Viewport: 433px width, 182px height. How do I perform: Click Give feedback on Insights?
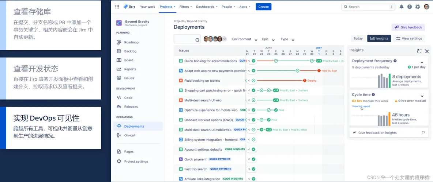point(389,133)
